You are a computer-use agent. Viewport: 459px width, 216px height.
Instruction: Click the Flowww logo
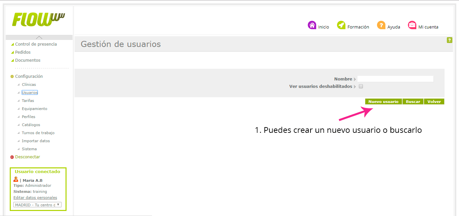click(x=39, y=19)
